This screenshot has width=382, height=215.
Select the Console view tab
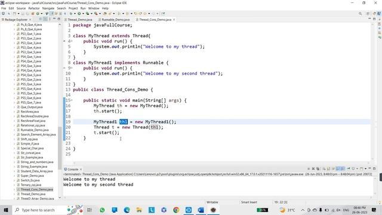pos(73,169)
